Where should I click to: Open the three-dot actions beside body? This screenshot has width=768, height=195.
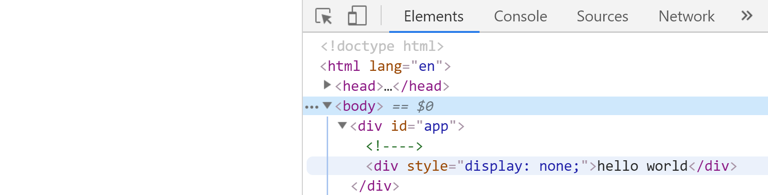coord(311,107)
